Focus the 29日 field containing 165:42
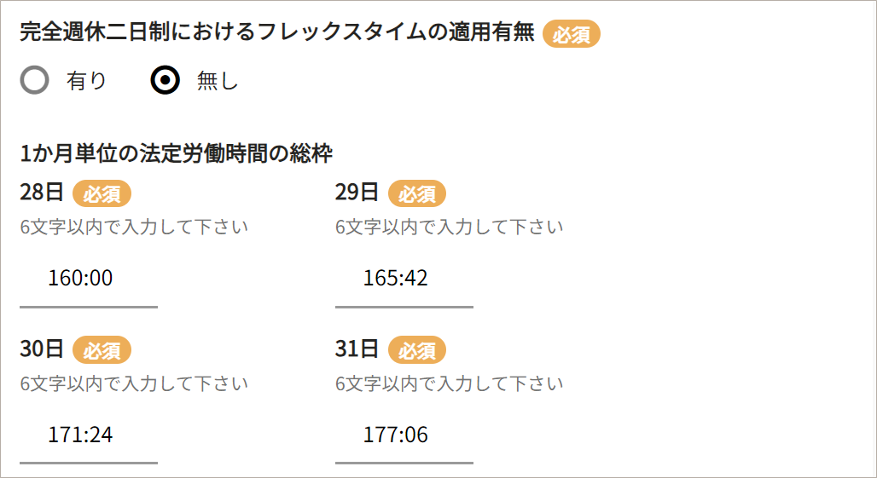 (404, 279)
